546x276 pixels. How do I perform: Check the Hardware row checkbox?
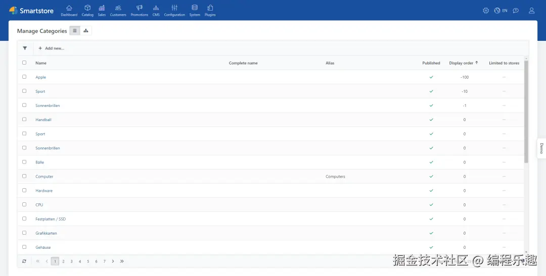point(24,190)
